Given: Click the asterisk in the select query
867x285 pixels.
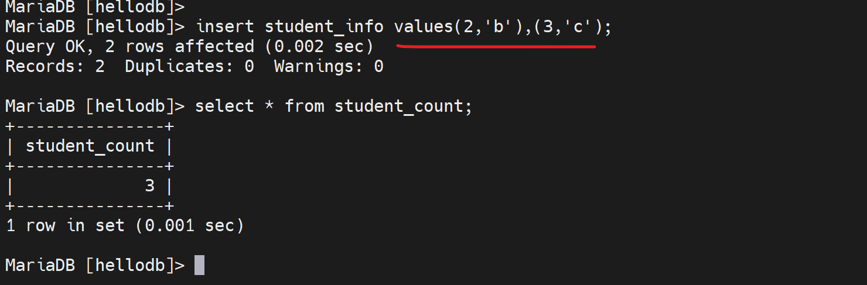Looking at the screenshot, I should coord(269,106).
